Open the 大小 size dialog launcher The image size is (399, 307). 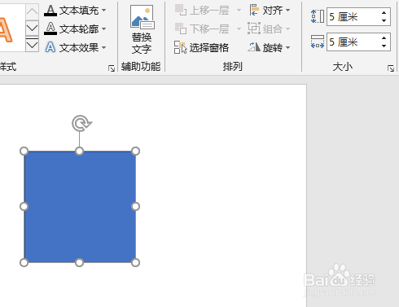(391, 68)
